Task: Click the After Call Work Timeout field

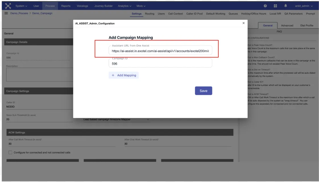Action: tap(62, 144)
